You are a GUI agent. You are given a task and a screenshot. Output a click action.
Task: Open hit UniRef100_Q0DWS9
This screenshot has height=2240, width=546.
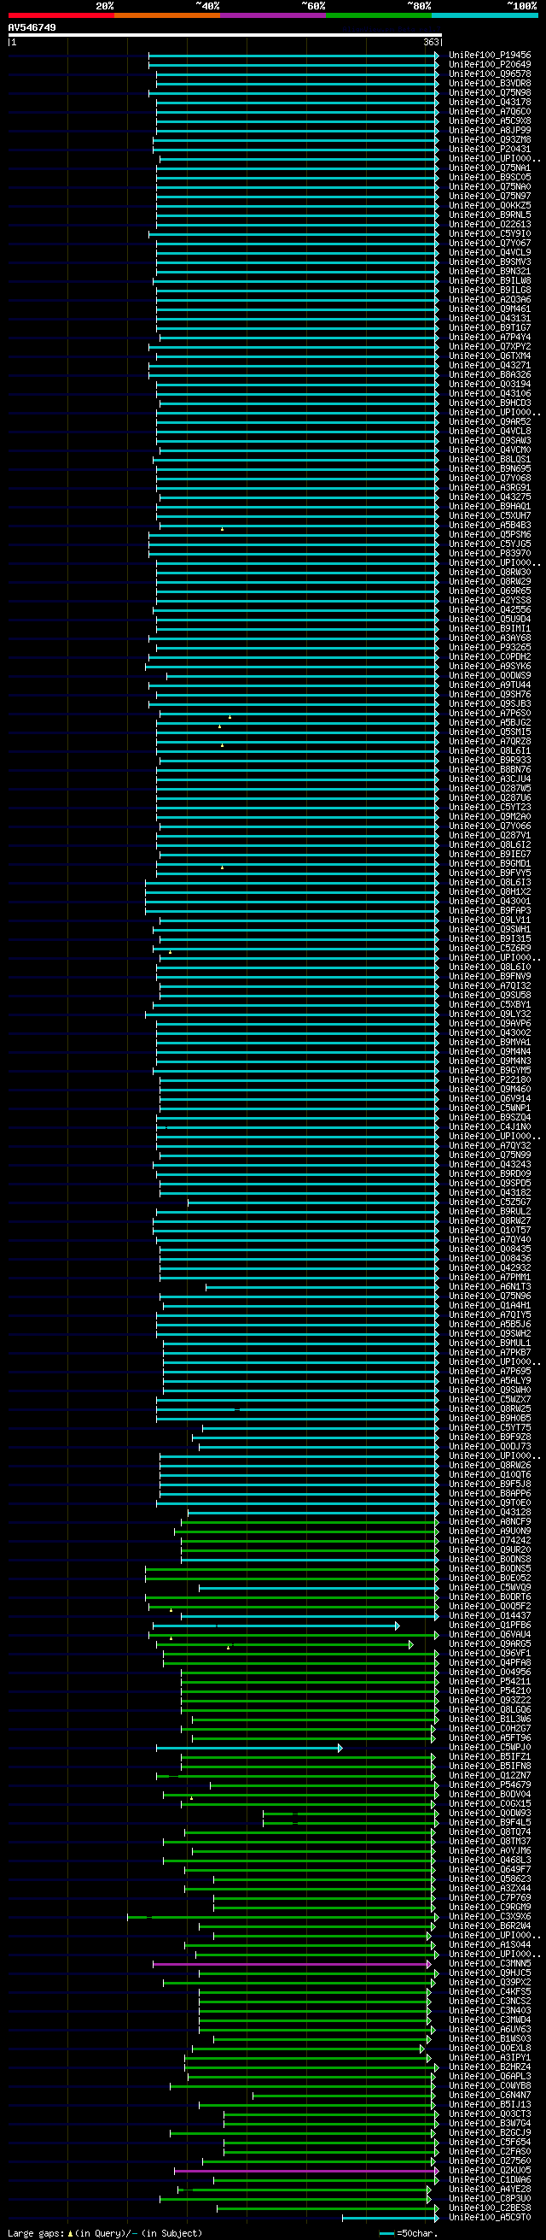[490, 676]
